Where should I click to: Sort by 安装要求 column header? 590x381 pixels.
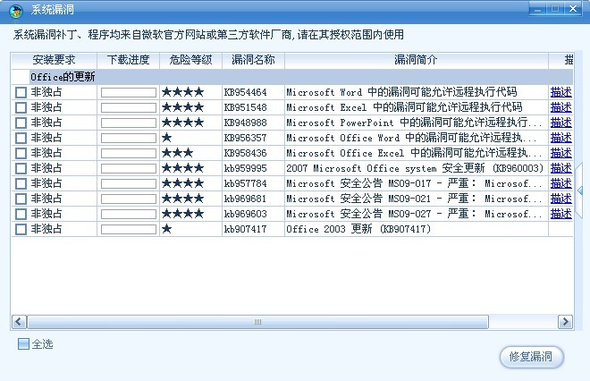[x=55, y=60]
